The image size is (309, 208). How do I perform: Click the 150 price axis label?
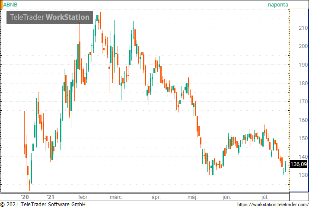pyautogui.click(x=303, y=138)
